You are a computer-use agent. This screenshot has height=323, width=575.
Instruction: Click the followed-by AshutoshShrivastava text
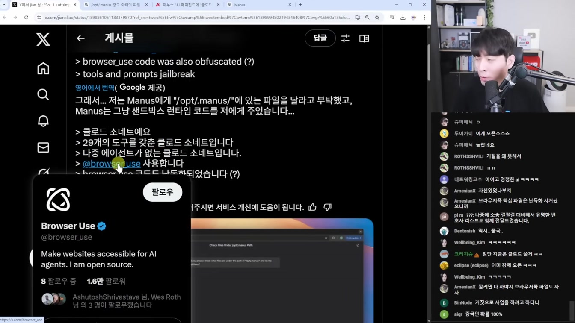tap(127, 301)
